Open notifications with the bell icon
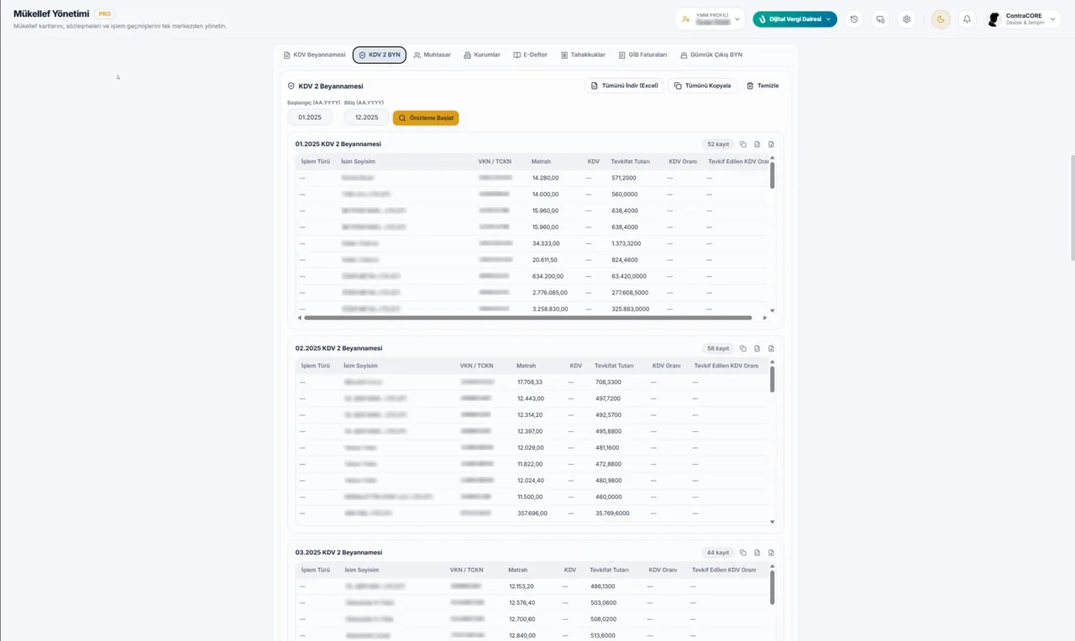Viewport: 1075px width, 641px height. pyautogui.click(x=967, y=19)
